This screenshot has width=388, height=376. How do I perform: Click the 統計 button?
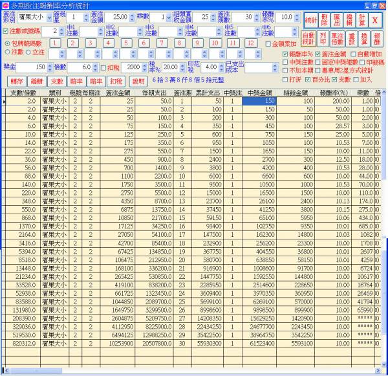point(311,20)
